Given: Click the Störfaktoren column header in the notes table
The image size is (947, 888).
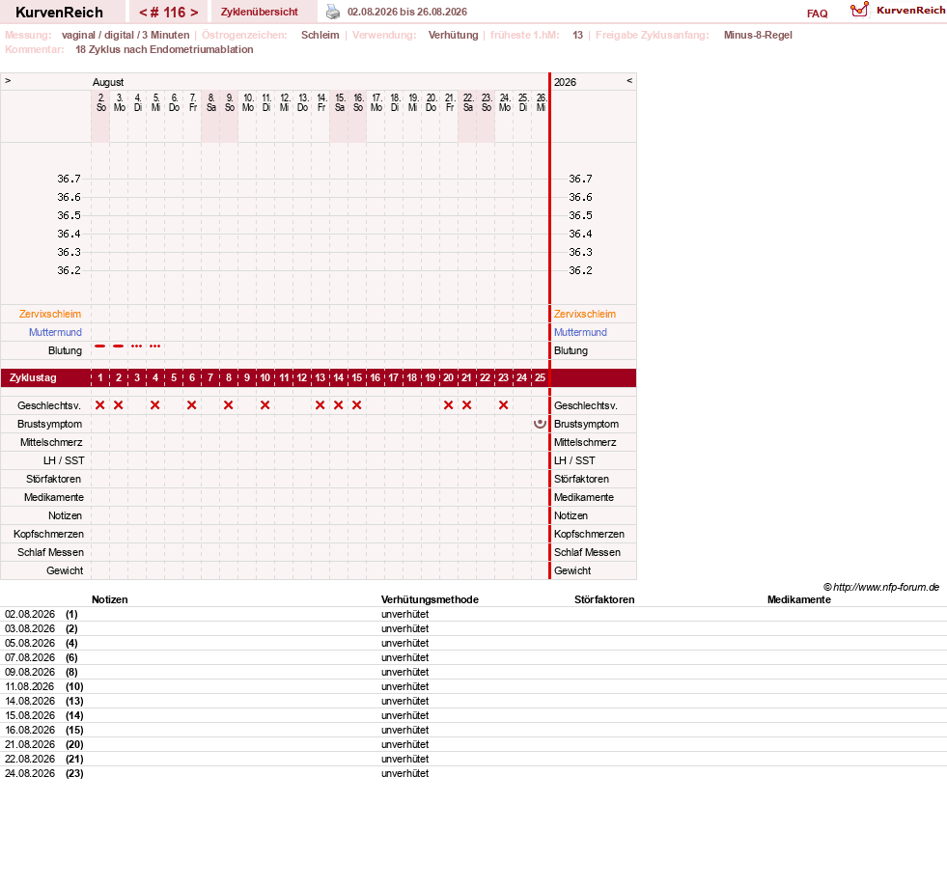Looking at the screenshot, I should pyautogui.click(x=604, y=599).
